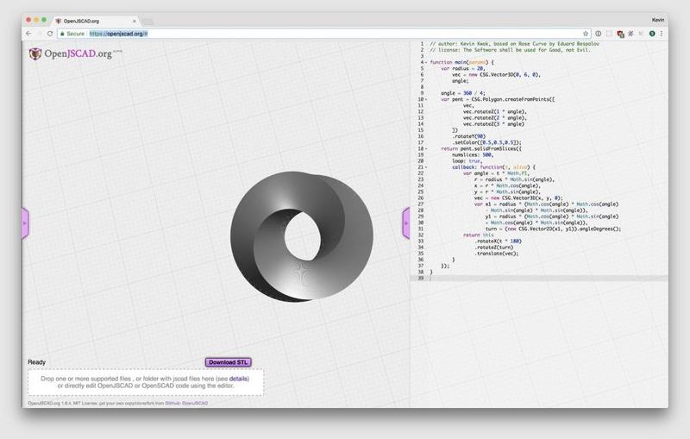Image resolution: width=690 pixels, height=439 pixels.
Task: Click the browser forward arrow
Action: coord(40,34)
